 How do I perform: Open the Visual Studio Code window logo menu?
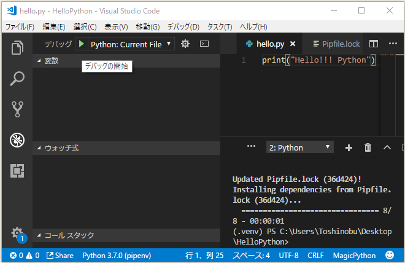click(x=12, y=10)
